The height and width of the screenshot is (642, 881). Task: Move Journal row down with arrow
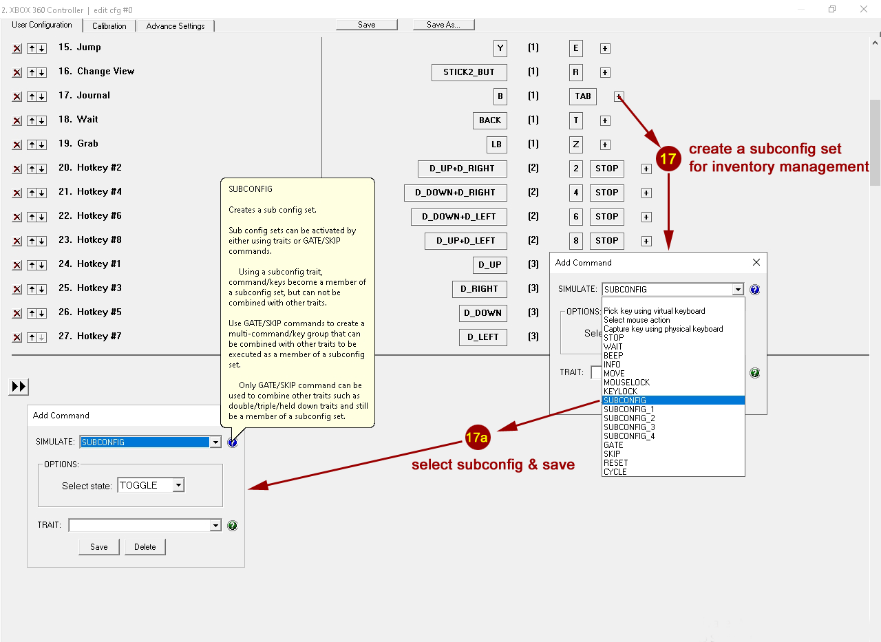(42, 96)
